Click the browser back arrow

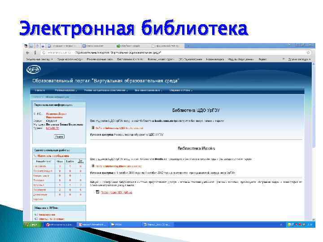(x=28, y=53)
